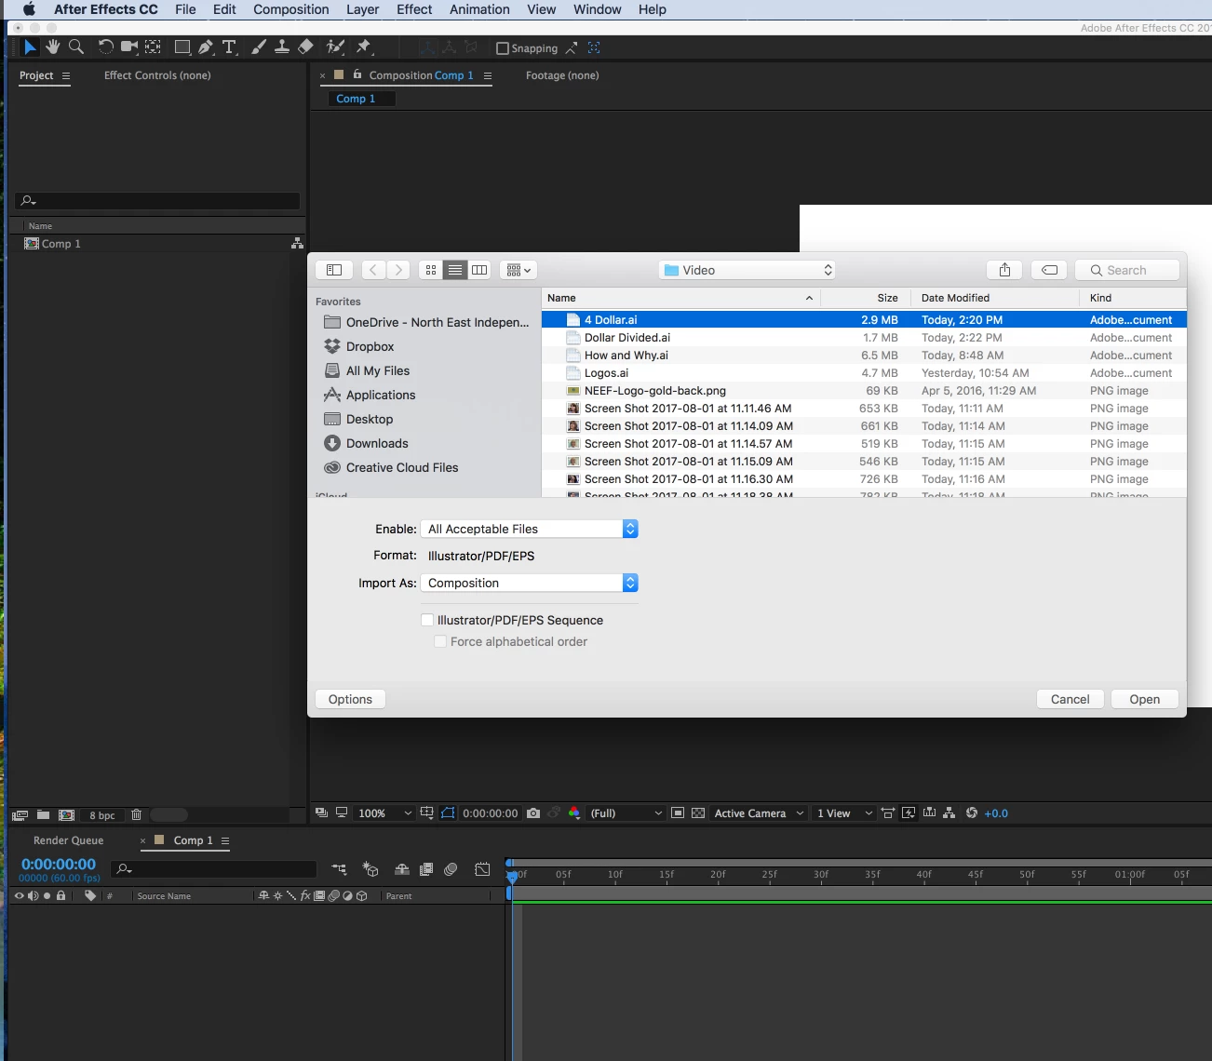
Task: Enable Illustrator/PDF/EPS Sequence checkbox
Action: click(x=427, y=620)
